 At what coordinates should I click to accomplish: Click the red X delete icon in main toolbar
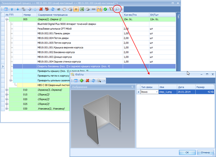pos(41,9)
